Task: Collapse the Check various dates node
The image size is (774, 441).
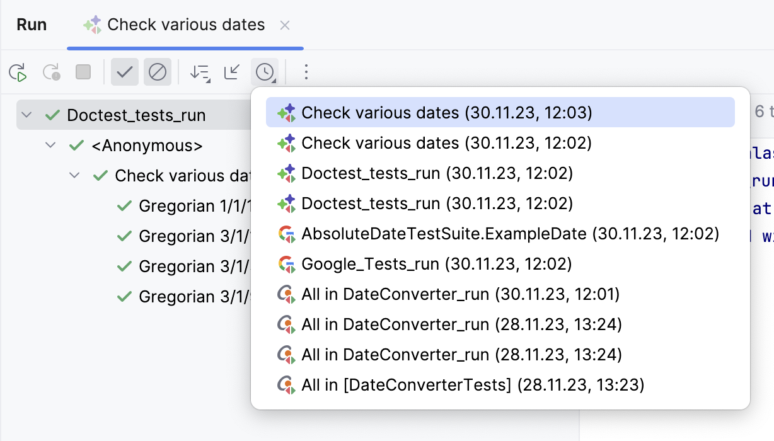Action: coord(75,175)
